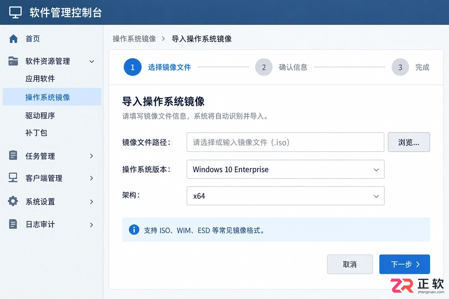Collapse 软件资源管理 chevron
This screenshot has height=299, width=449.
pyautogui.click(x=92, y=61)
